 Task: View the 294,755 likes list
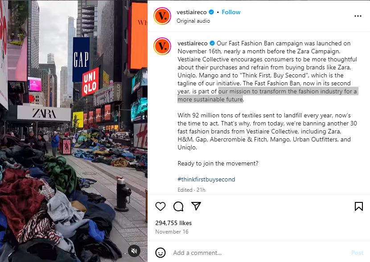(173, 223)
